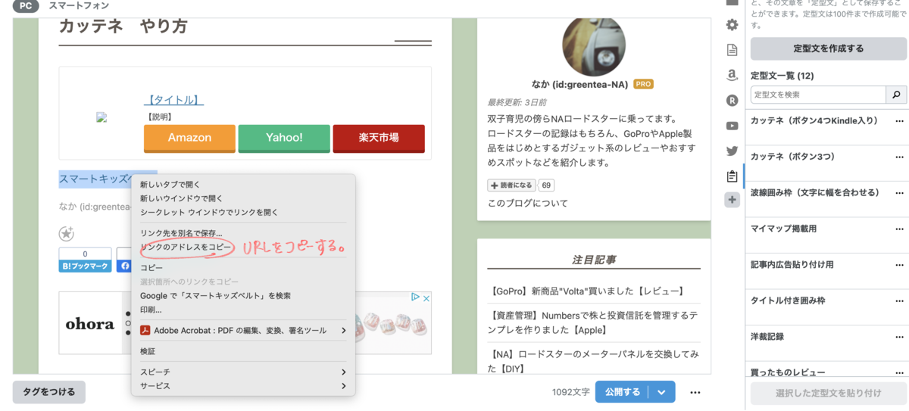Click the author profile avatar
The image size is (909, 411).
pos(593,45)
